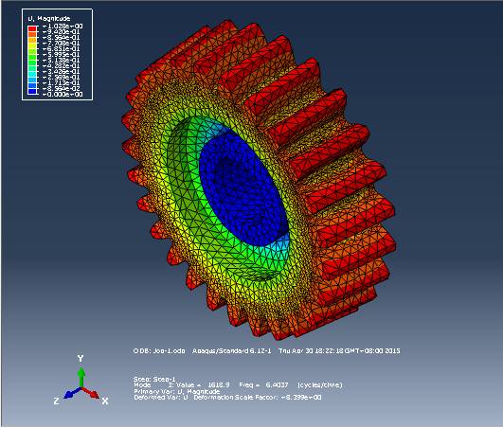The height and width of the screenshot is (428, 503).
Task: Click the Y axis label of view triad
Action: coord(81,359)
